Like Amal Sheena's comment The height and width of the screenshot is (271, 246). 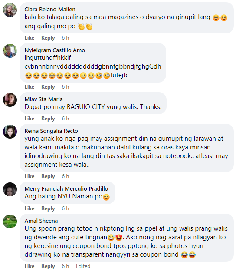point(30,266)
